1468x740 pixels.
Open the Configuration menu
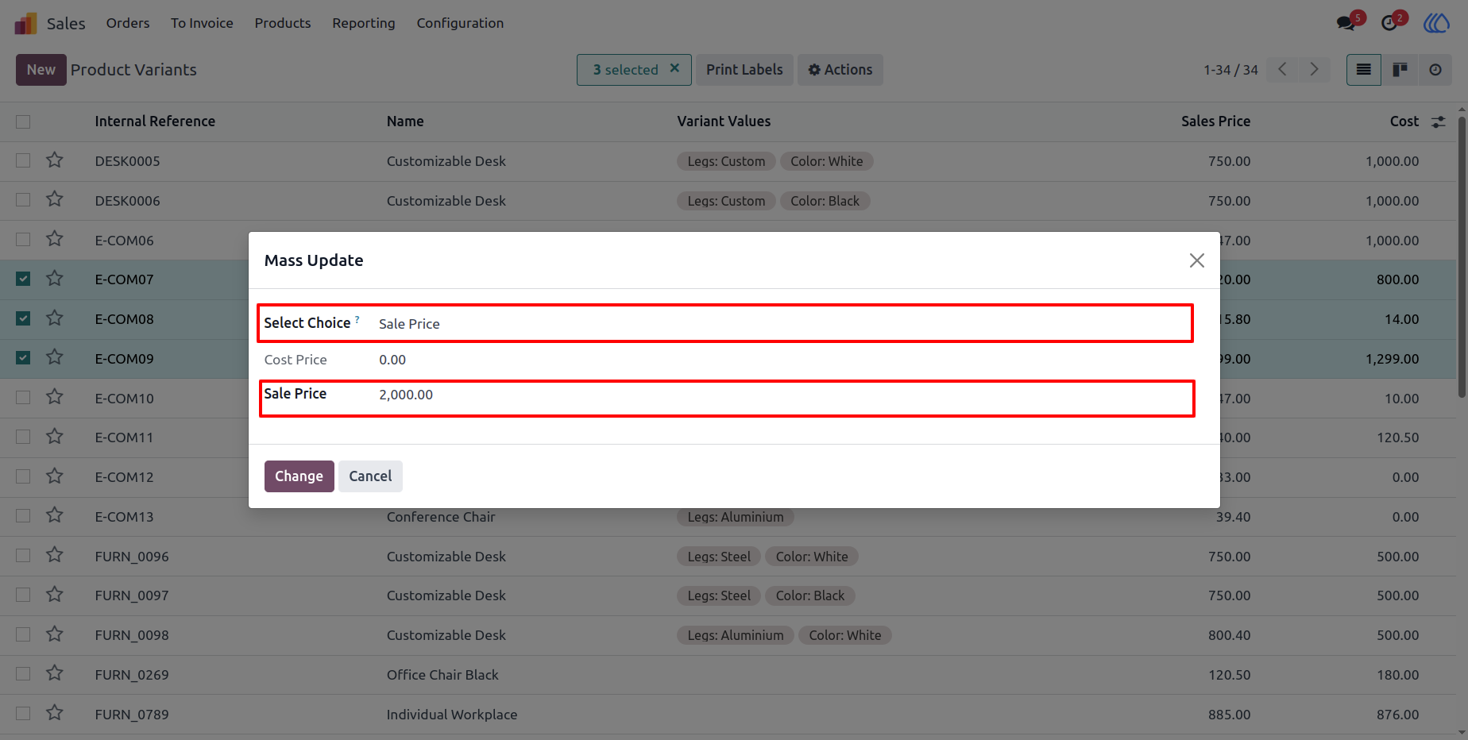coord(460,23)
